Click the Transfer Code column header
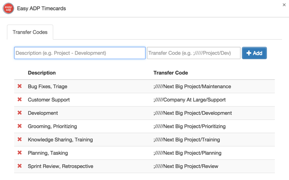 (171, 72)
